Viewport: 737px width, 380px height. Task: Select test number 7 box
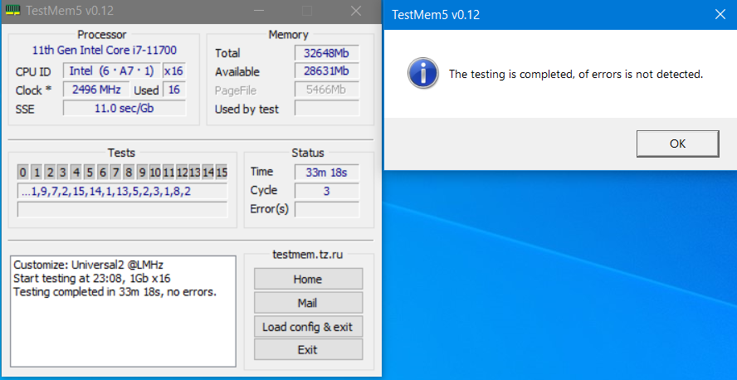click(115, 173)
